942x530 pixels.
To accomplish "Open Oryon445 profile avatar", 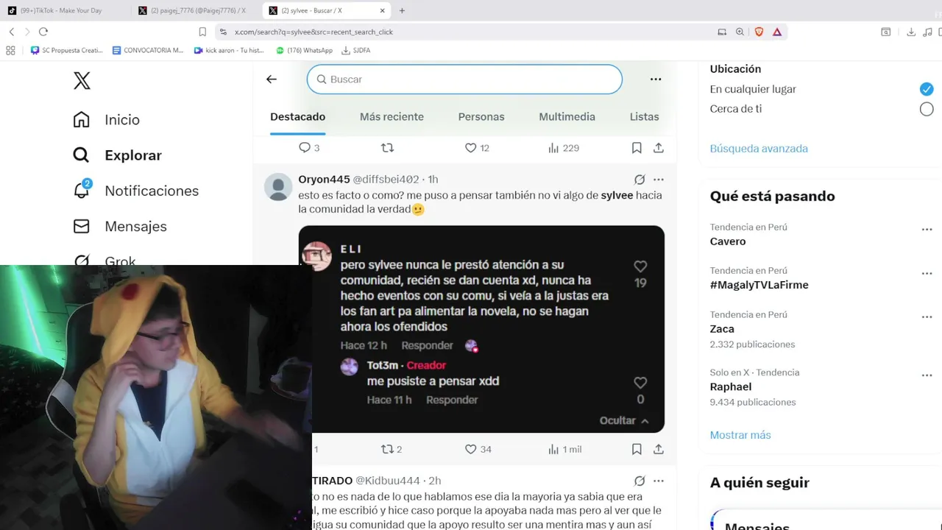I will [278, 187].
